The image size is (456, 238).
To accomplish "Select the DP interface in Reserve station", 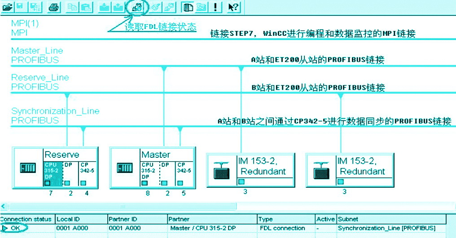I will tap(70, 174).
